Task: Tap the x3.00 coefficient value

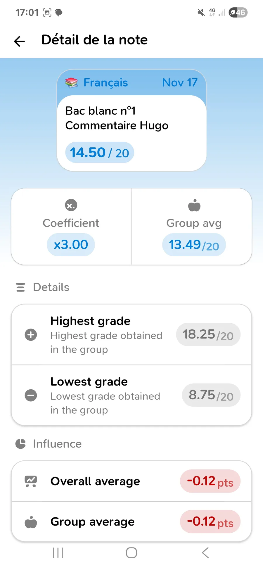Action: click(x=71, y=245)
